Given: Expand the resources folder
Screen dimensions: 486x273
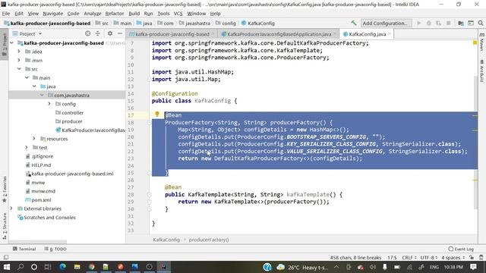Looking at the screenshot, I should tap(34, 139).
